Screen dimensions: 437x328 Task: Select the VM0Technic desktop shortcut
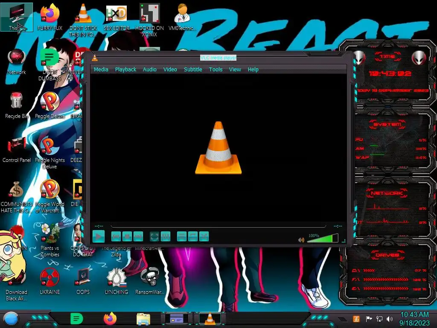(x=183, y=17)
